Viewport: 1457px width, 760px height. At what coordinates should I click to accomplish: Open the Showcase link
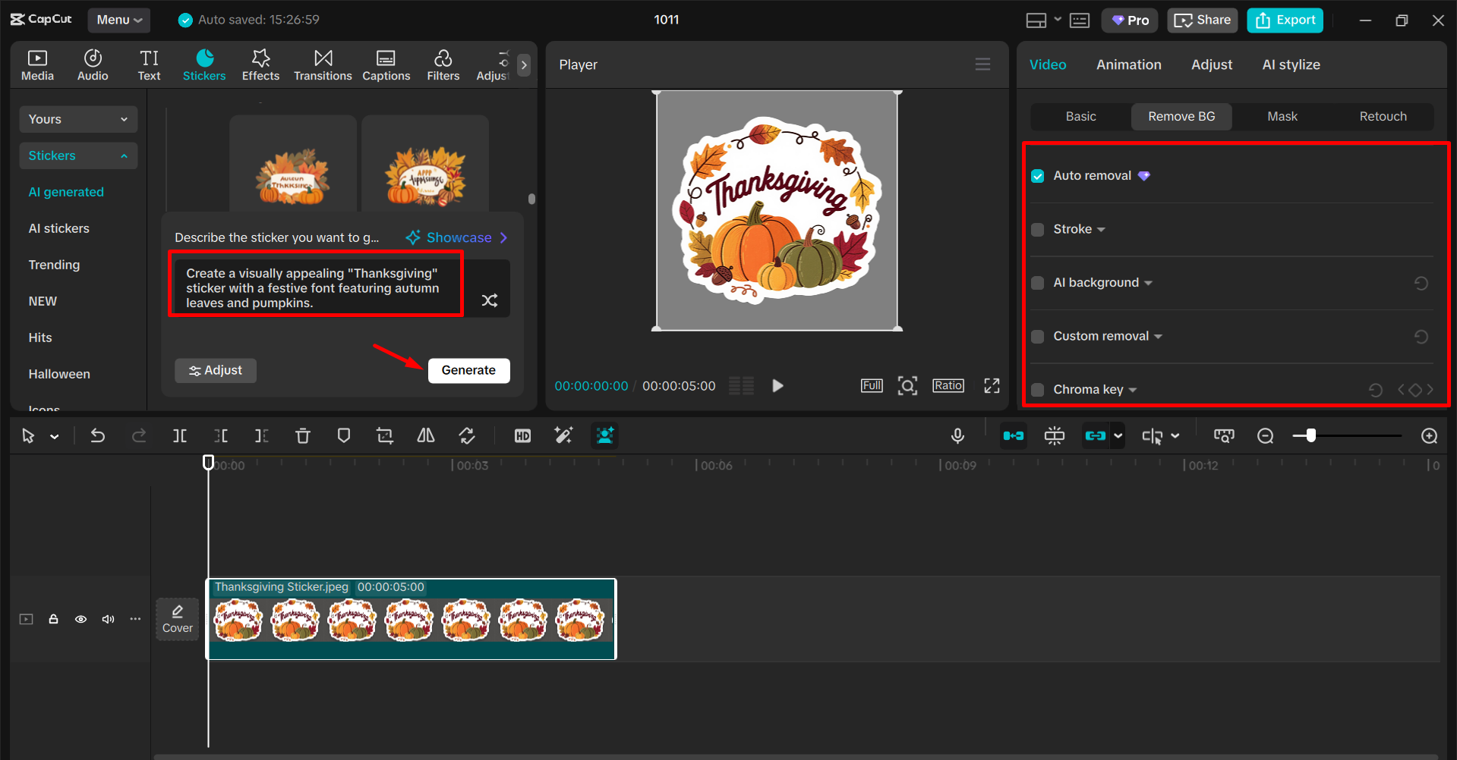[455, 237]
